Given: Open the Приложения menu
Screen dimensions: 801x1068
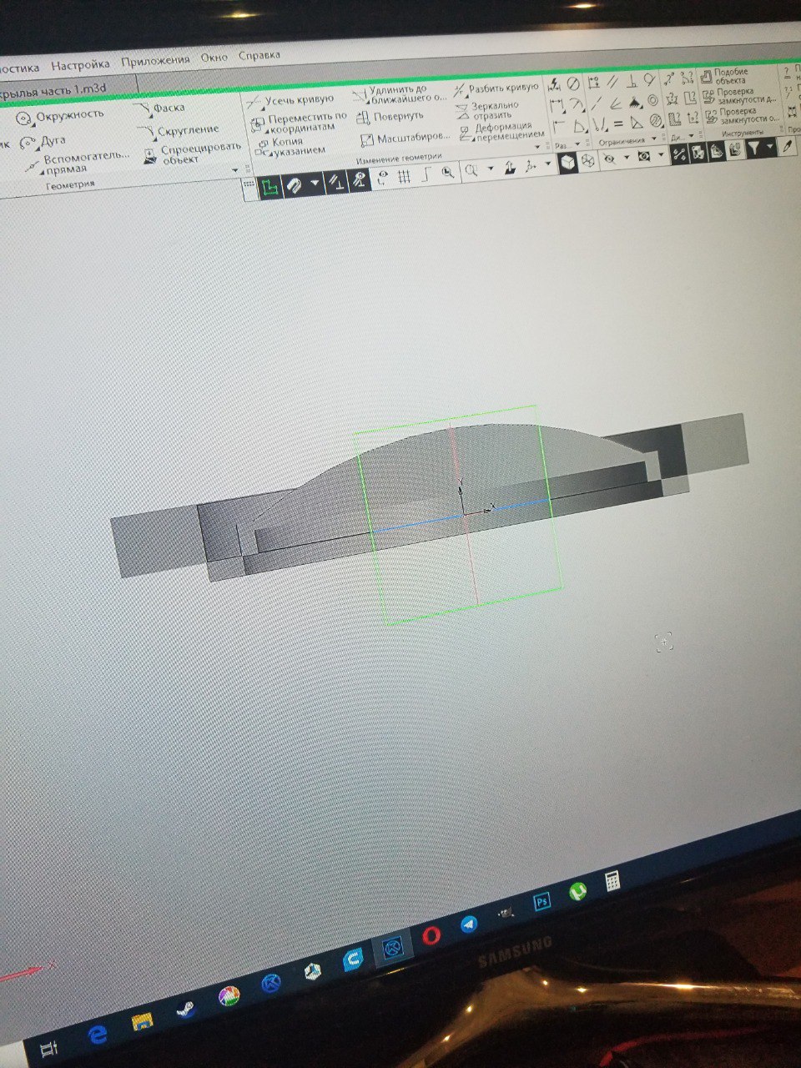Looking at the screenshot, I should pyautogui.click(x=154, y=61).
